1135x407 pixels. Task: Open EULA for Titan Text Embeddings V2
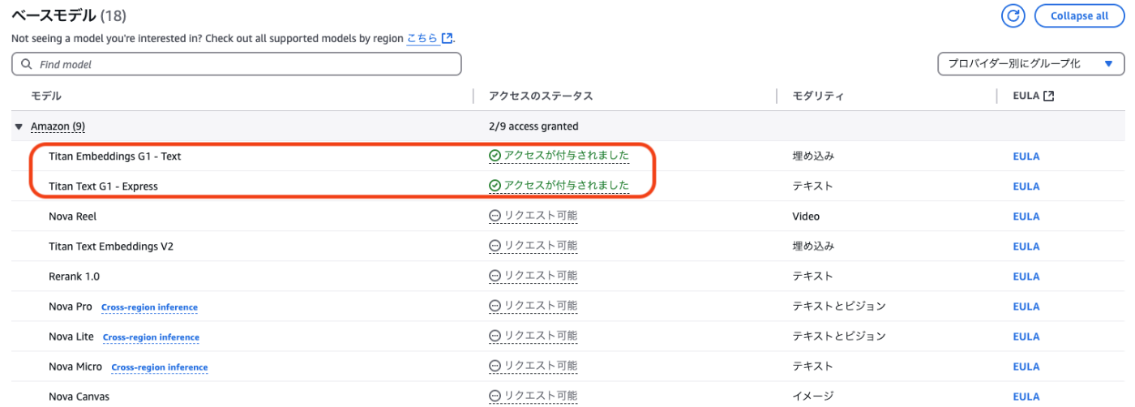tap(1026, 246)
